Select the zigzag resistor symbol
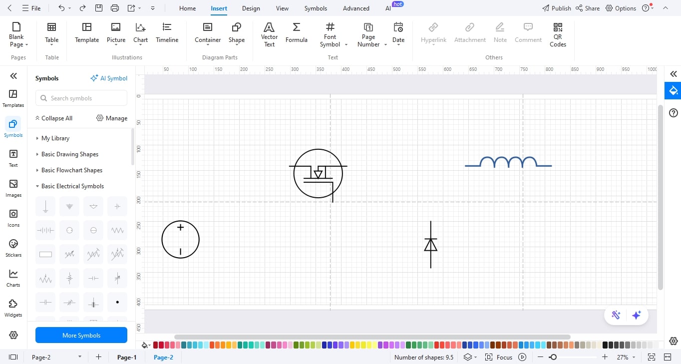 click(x=117, y=230)
